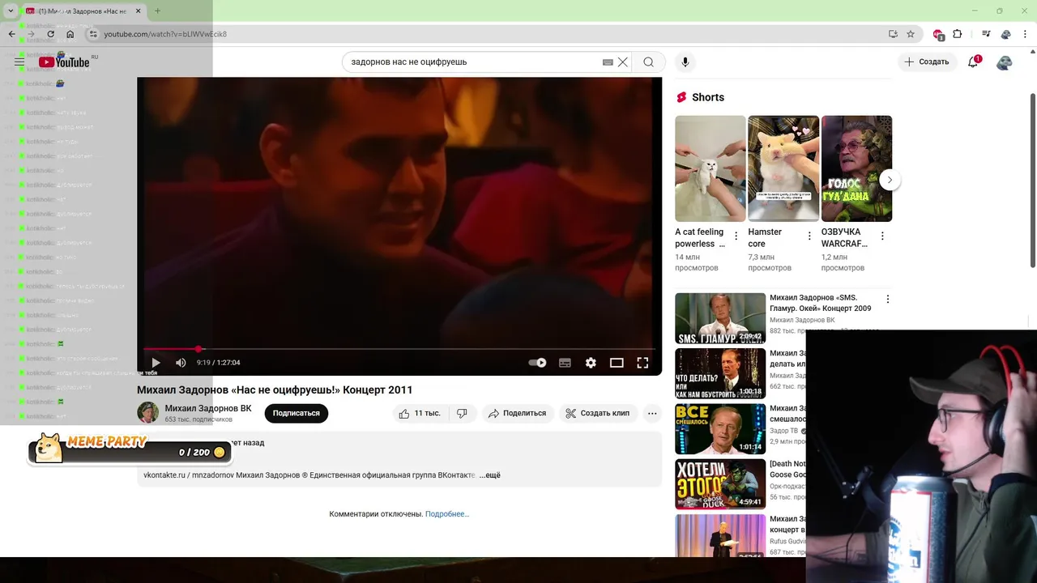Open Михаил Задорнов ВК channel name link
The image size is (1037, 583).
point(208,408)
